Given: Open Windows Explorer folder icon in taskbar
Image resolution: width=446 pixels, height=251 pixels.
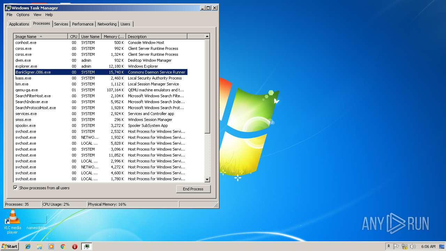Looking at the screenshot, I should point(39,246).
